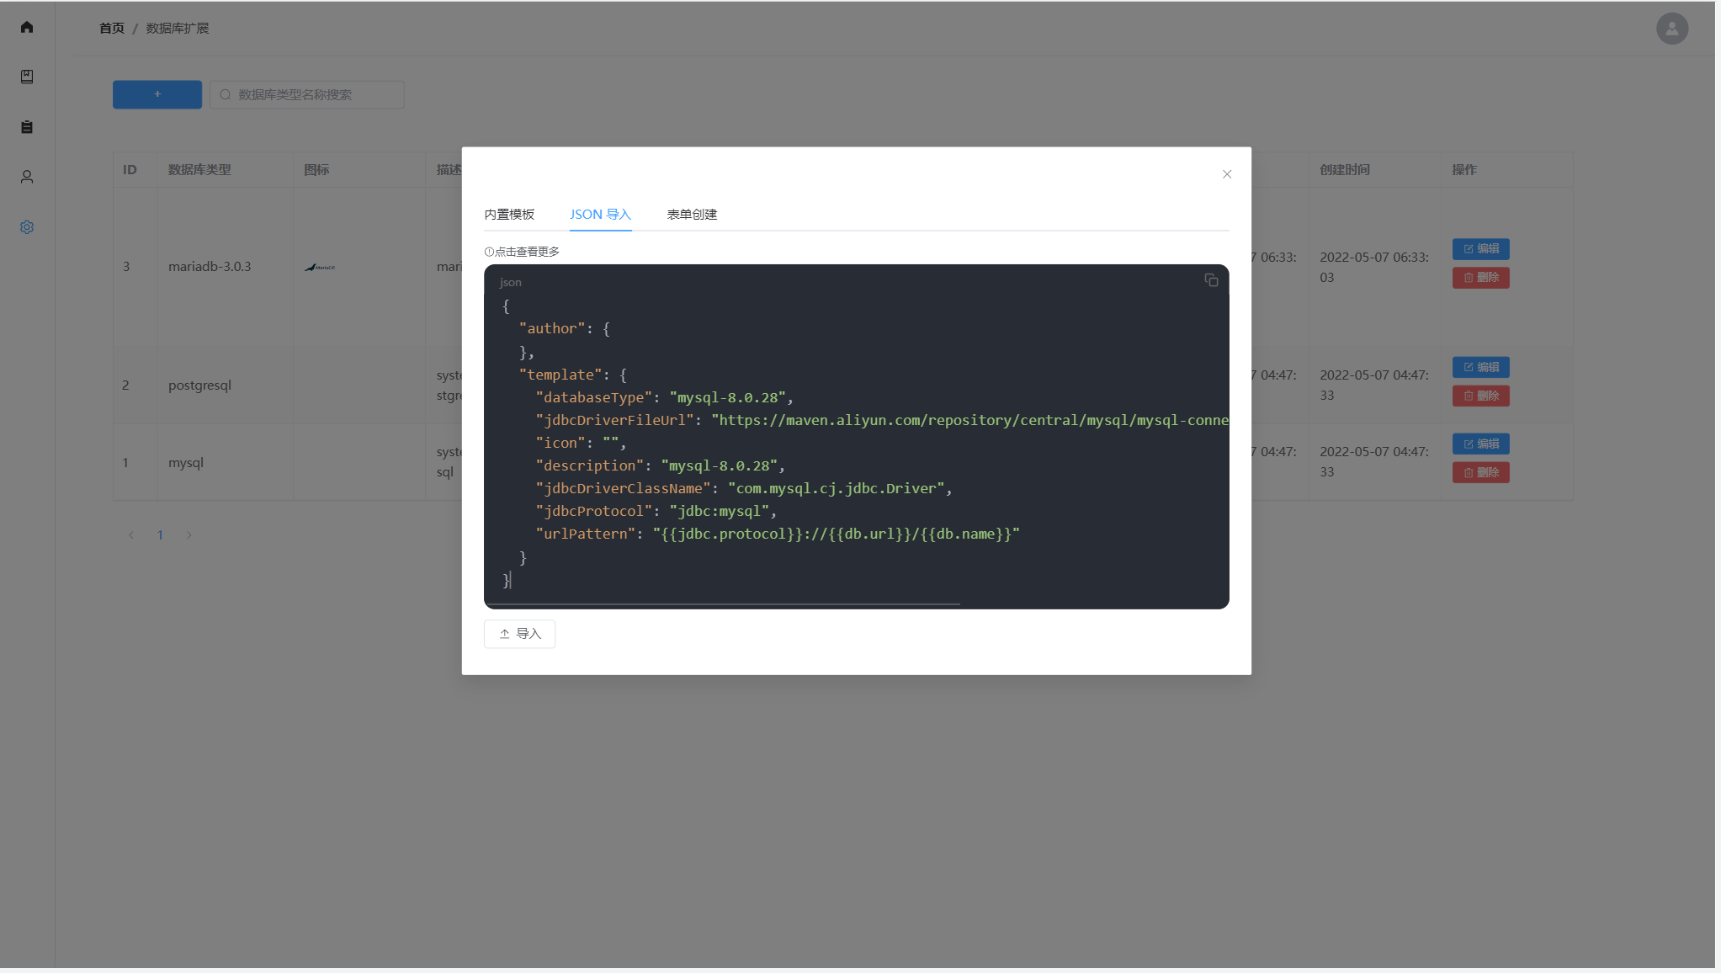Go to previous pagination page
The width and height of the screenshot is (1721, 973).
[x=131, y=535]
